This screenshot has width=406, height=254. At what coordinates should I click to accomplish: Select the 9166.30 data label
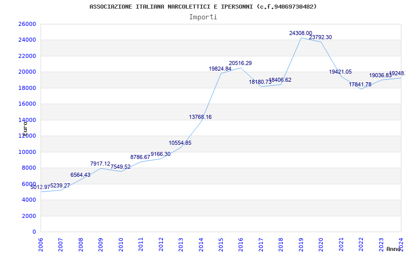(x=160, y=154)
